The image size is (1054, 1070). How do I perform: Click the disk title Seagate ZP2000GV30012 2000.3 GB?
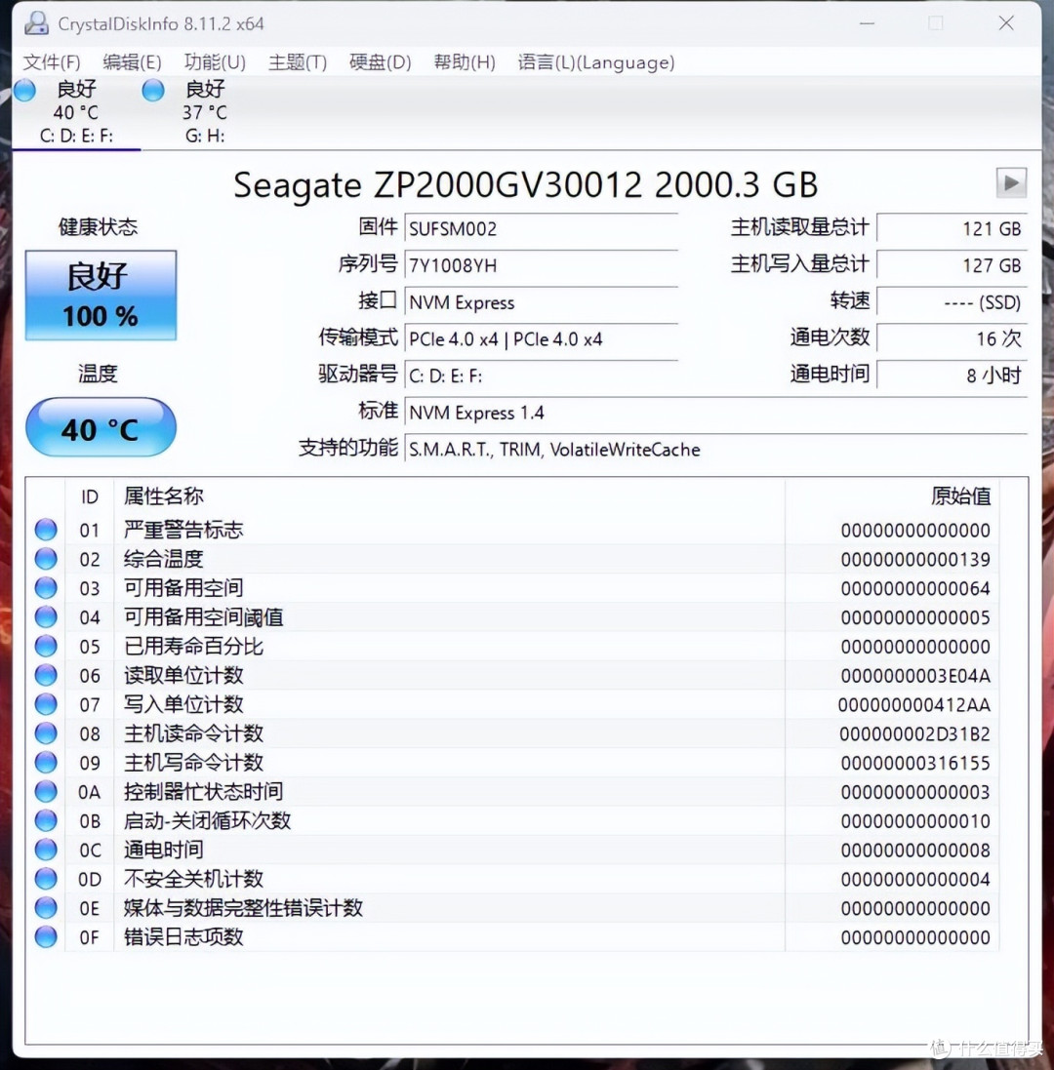526,185
